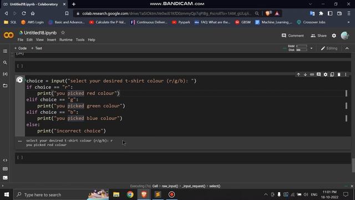Open the Help menu
The height and width of the screenshot is (200, 355).
pyautogui.click(x=92, y=39)
